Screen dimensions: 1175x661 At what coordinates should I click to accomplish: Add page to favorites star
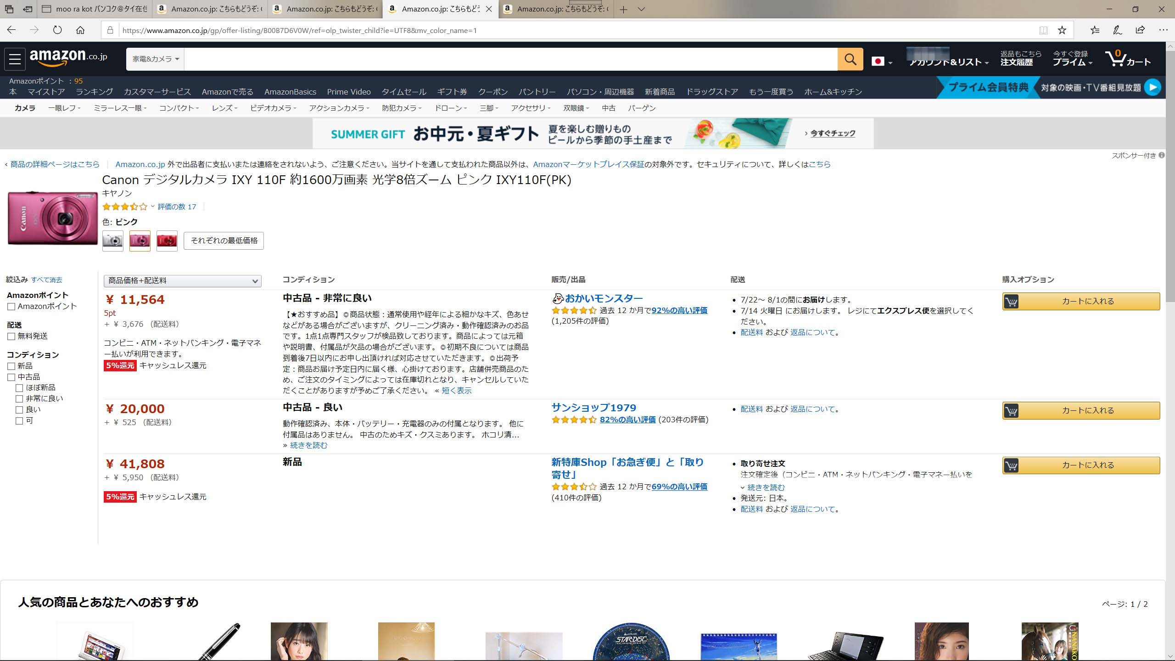coord(1062,30)
